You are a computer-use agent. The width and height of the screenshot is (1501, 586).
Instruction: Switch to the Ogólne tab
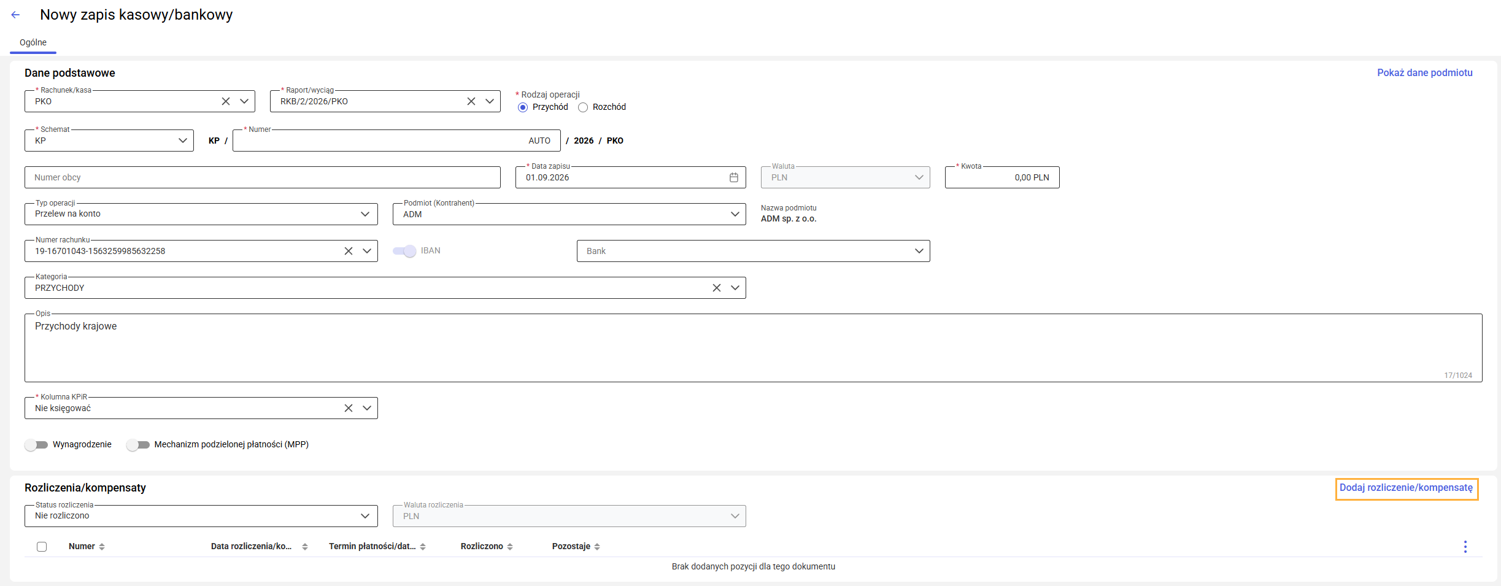click(33, 42)
